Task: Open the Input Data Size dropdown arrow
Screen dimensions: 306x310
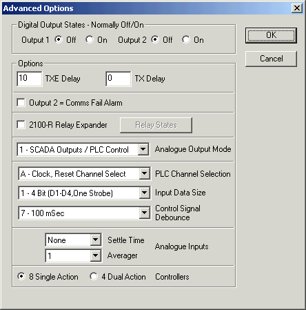Action: point(145,193)
